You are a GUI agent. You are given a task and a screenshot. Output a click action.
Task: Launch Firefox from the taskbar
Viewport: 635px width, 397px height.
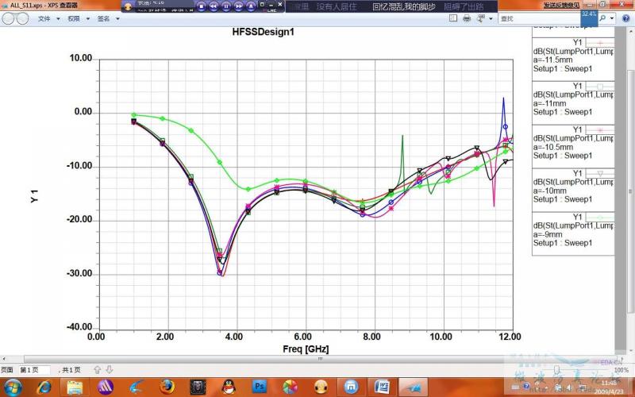(167, 387)
